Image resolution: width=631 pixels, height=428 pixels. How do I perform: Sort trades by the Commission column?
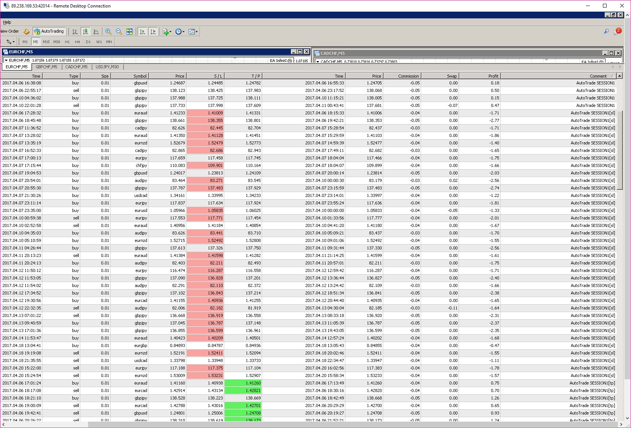(x=402, y=76)
